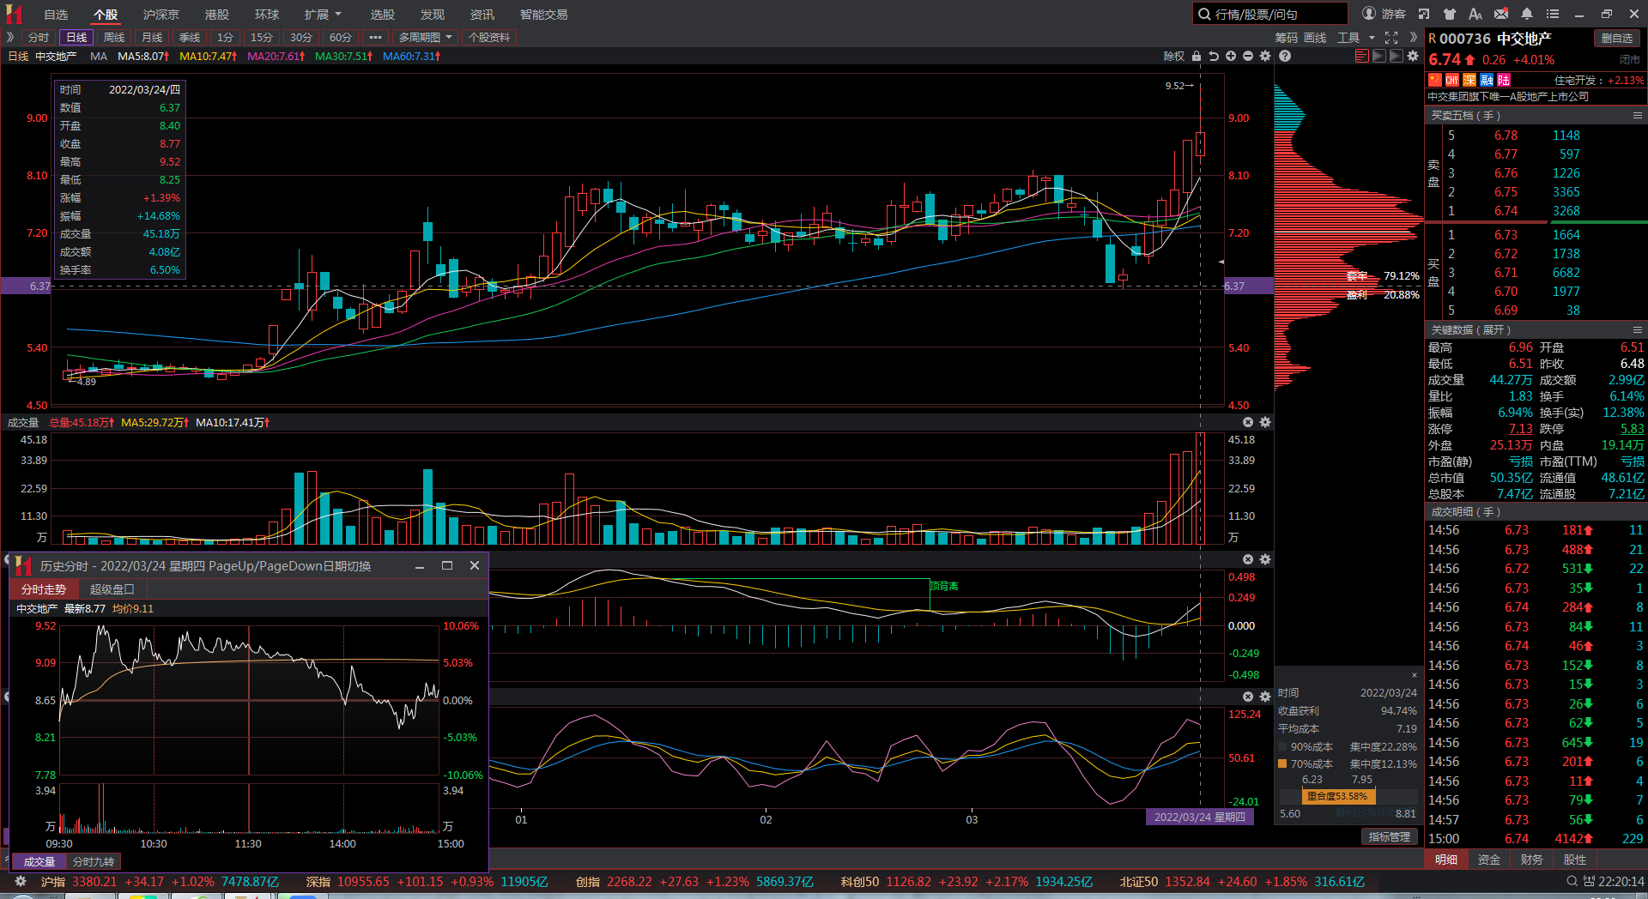Open the main list menu icon
The height and width of the screenshot is (899, 1648).
tap(1553, 14)
